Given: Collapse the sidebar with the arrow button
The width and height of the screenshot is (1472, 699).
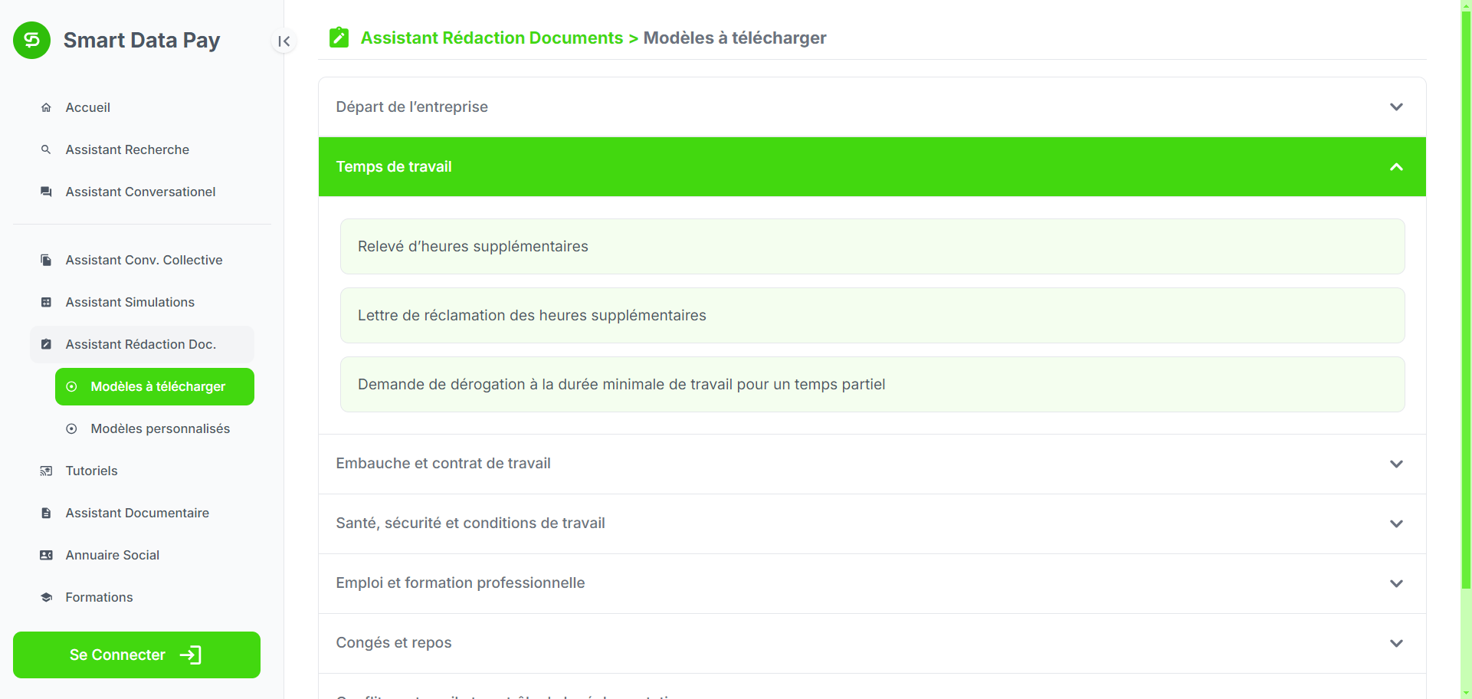Looking at the screenshot, I should pyautogui.click(x=284, y=41).
